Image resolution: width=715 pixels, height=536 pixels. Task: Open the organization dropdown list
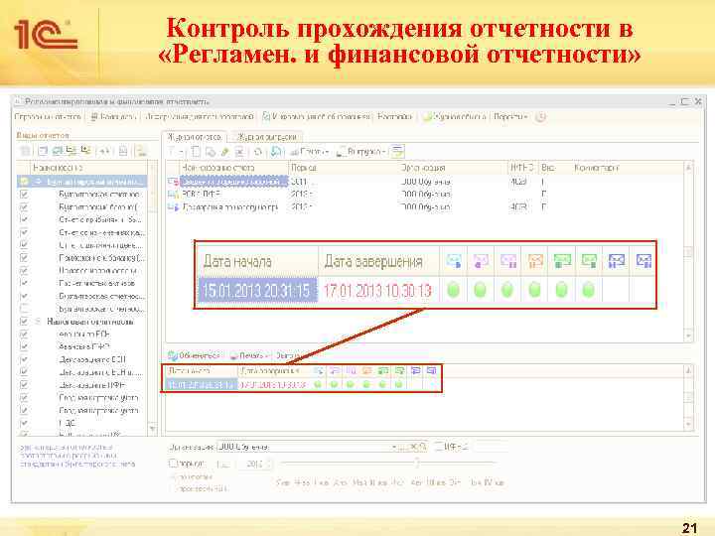(395, 447)
